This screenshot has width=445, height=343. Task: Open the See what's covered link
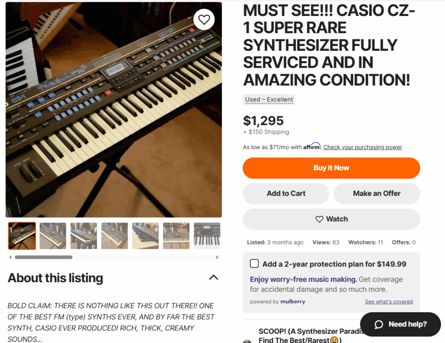click(389, 302)
